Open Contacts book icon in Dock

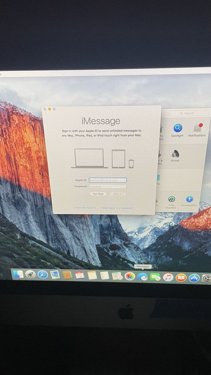(x=67, y=275)
